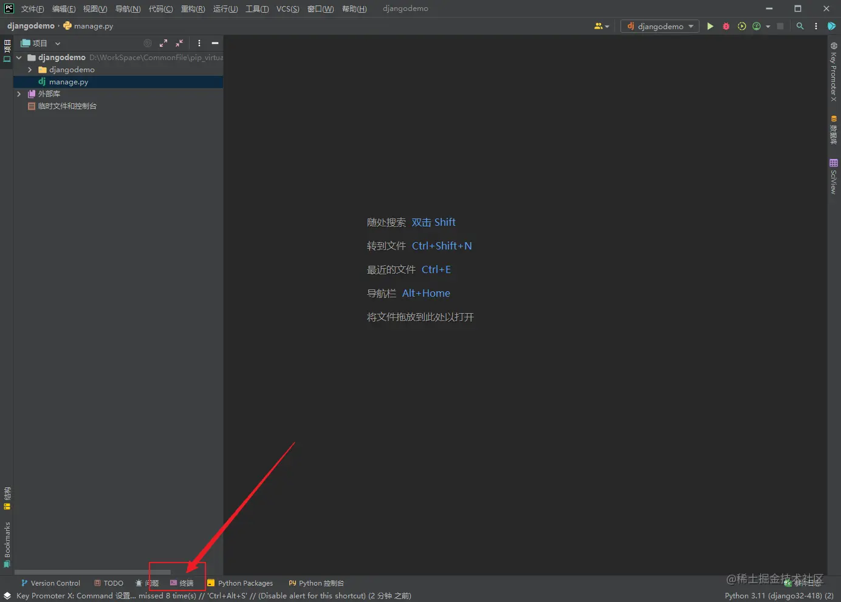This screenshot has width=841, height=602.
Task: Open the 导航(N) menu
Action: tap(128, 8)
